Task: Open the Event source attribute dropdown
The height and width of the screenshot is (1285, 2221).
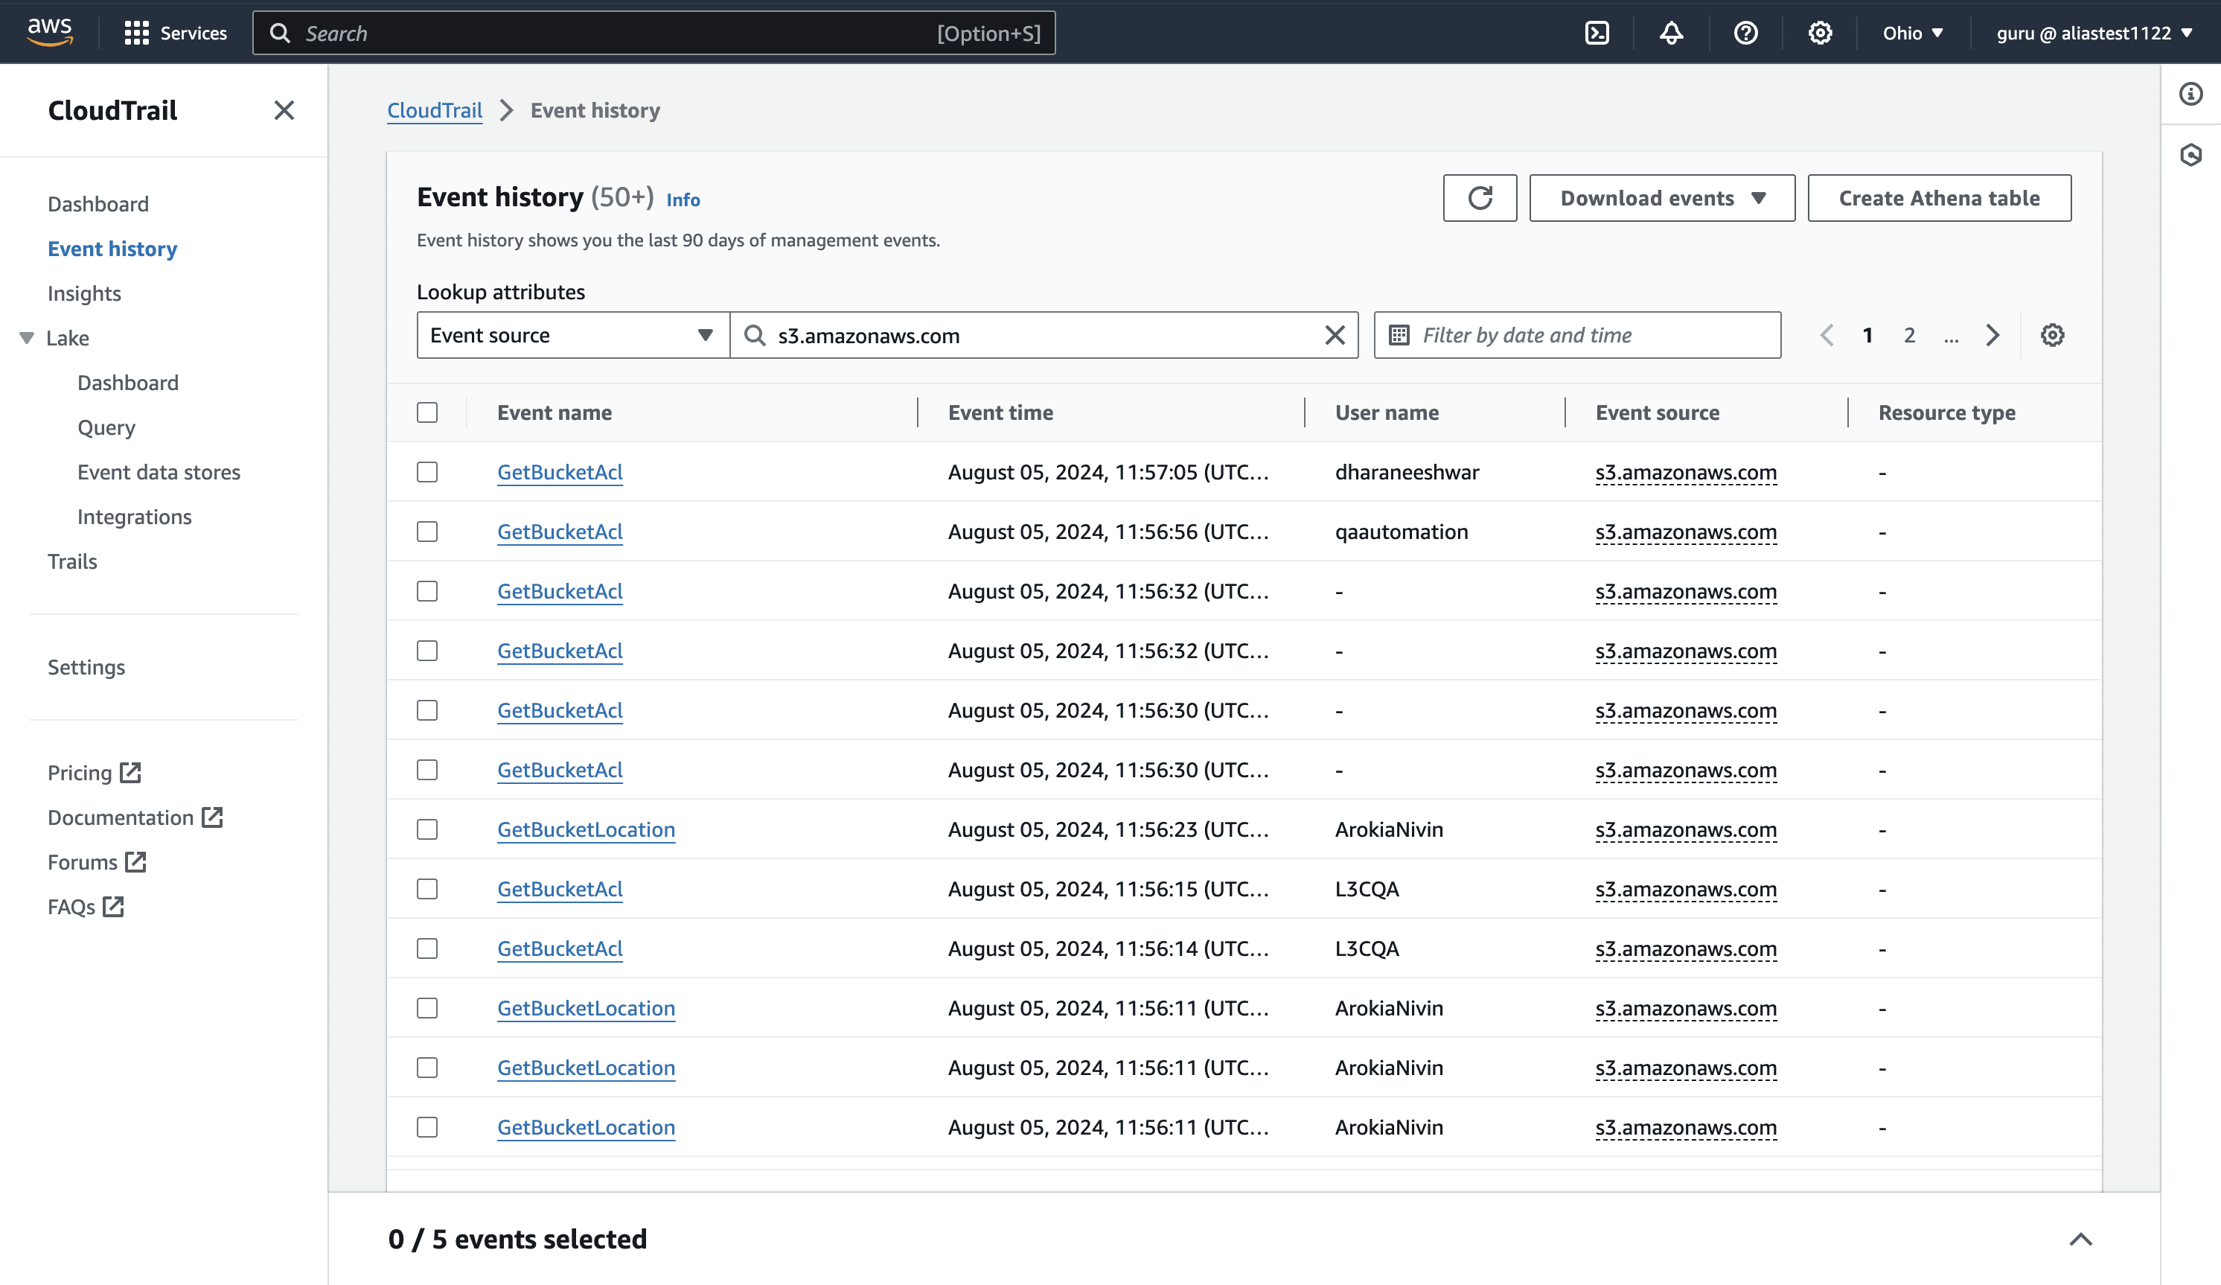Action: coord(573,335)
